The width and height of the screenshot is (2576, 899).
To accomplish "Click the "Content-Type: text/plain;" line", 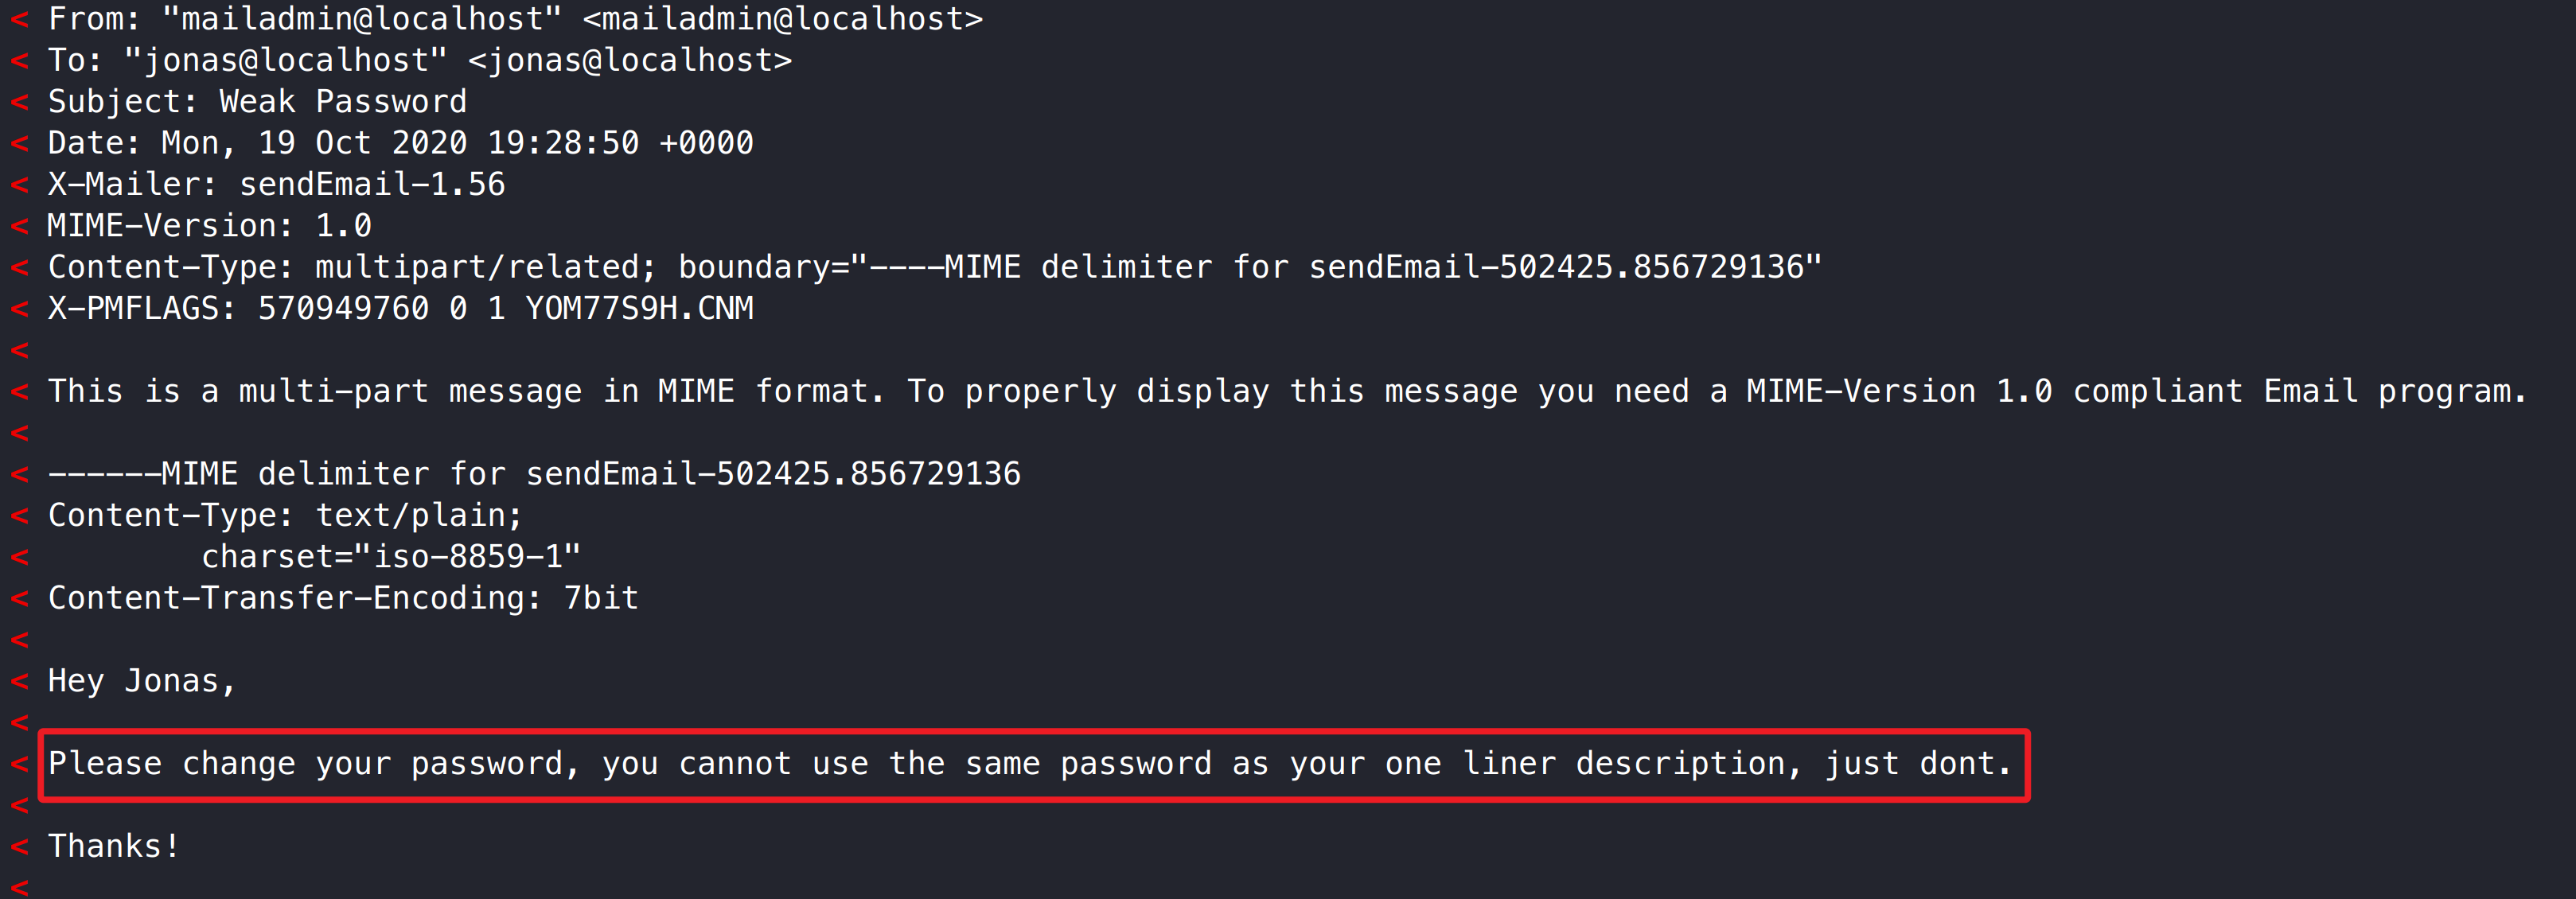I will 285,515.
